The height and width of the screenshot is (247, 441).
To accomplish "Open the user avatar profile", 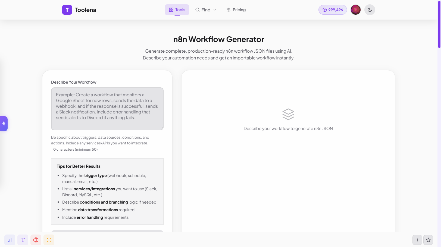I will [x=356, y=10].
